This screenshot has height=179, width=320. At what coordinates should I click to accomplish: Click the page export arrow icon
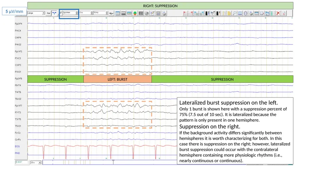[x=262, y=13]
